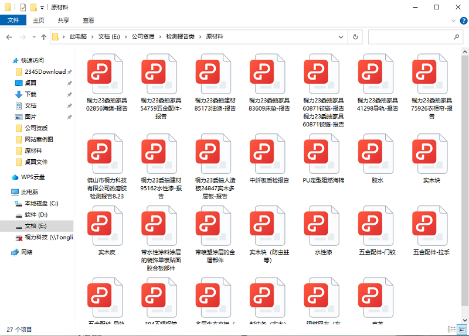Click 公司资质 in the address path
Image resolution: width=469 pixels, height=336 pixels.
143,37
